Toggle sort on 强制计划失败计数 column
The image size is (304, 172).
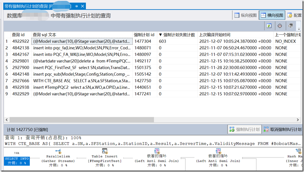point(177,35)
